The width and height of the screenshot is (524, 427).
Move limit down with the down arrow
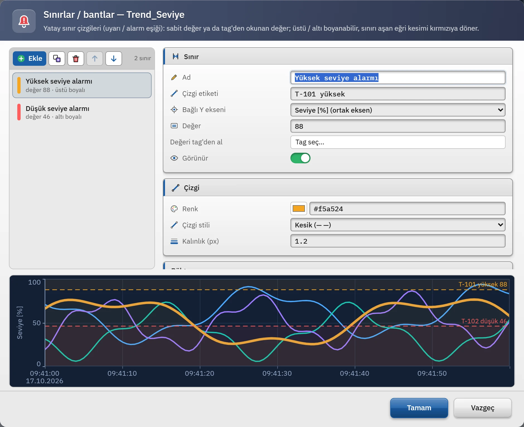114,59
